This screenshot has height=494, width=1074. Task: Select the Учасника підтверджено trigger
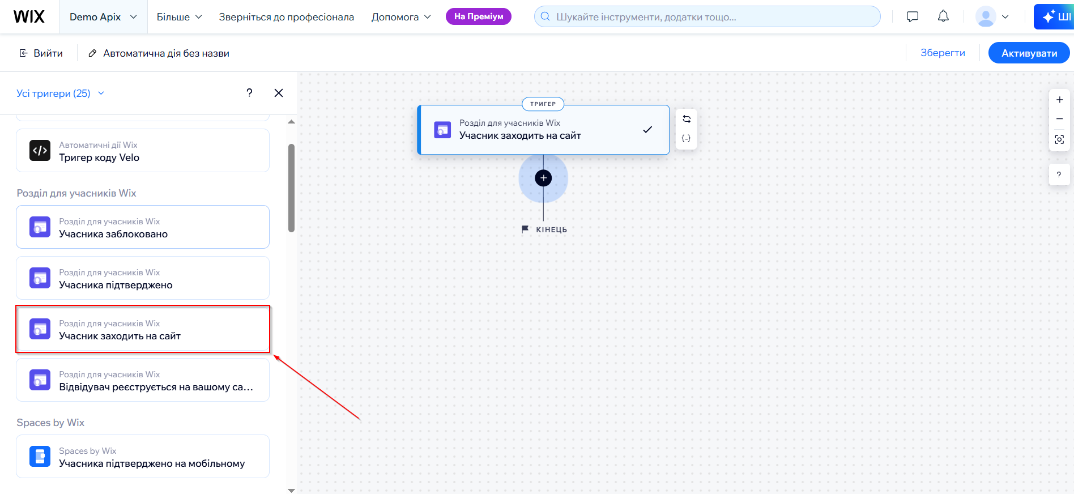pyautogui.click(x=143, y=278)
